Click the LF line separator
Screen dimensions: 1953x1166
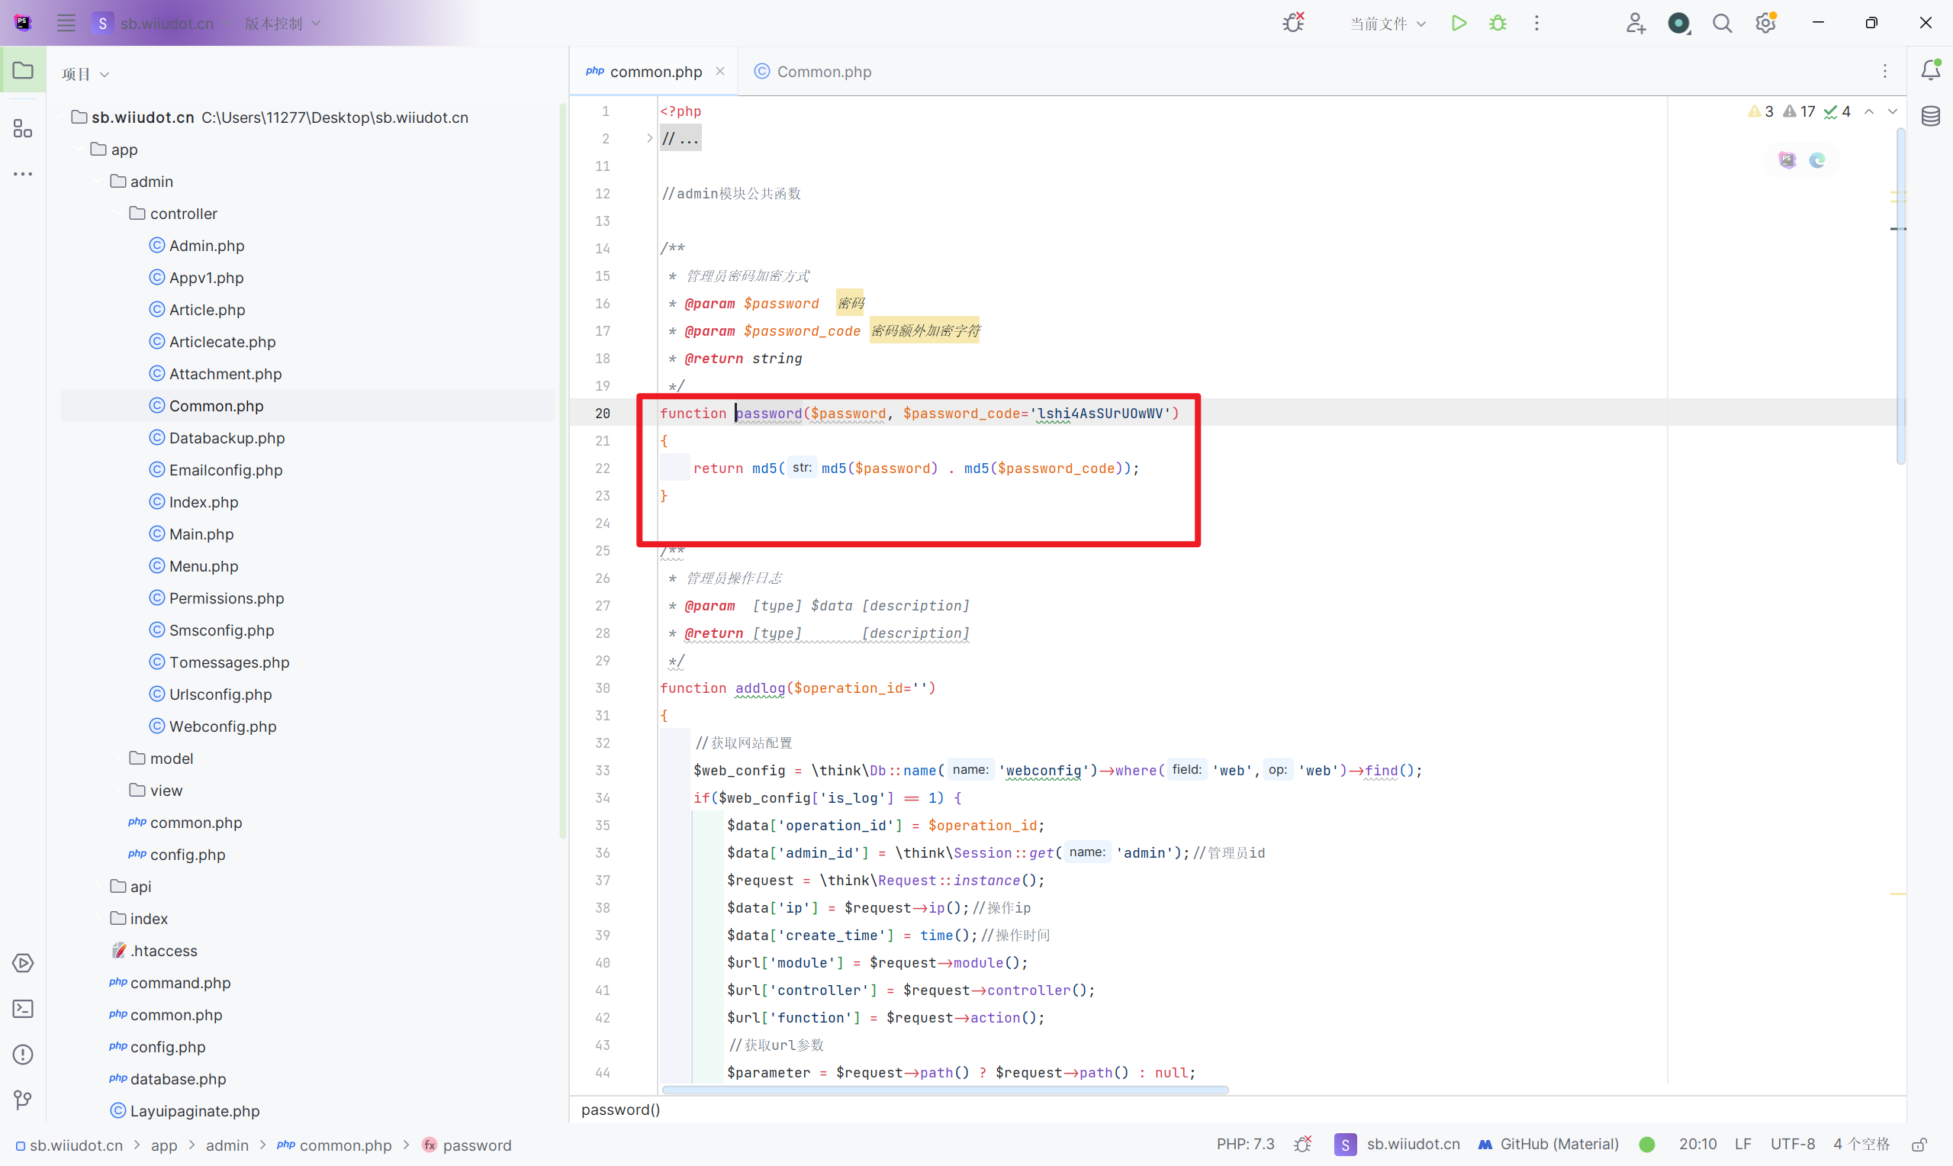tap(1743, 1145)
